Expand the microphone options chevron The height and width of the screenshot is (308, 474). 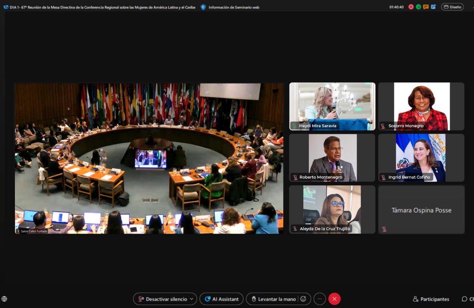pyautogui.click(x=192, y=299)
